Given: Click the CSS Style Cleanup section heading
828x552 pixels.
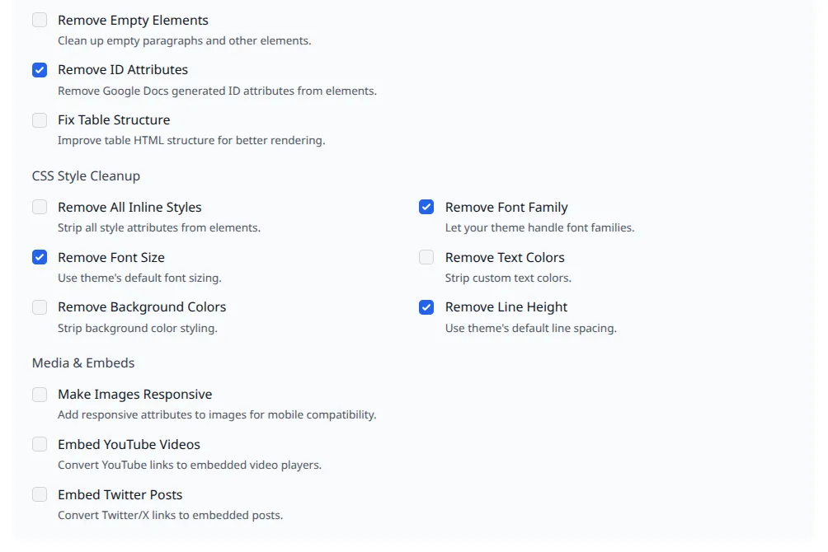Looking at the screenshot, I should [86, 175].
